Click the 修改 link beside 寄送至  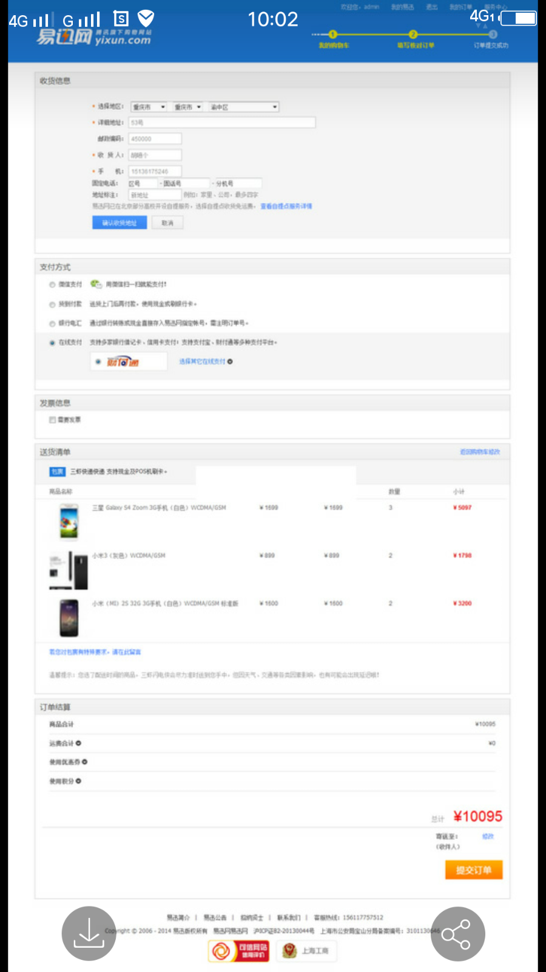point(488,837)
